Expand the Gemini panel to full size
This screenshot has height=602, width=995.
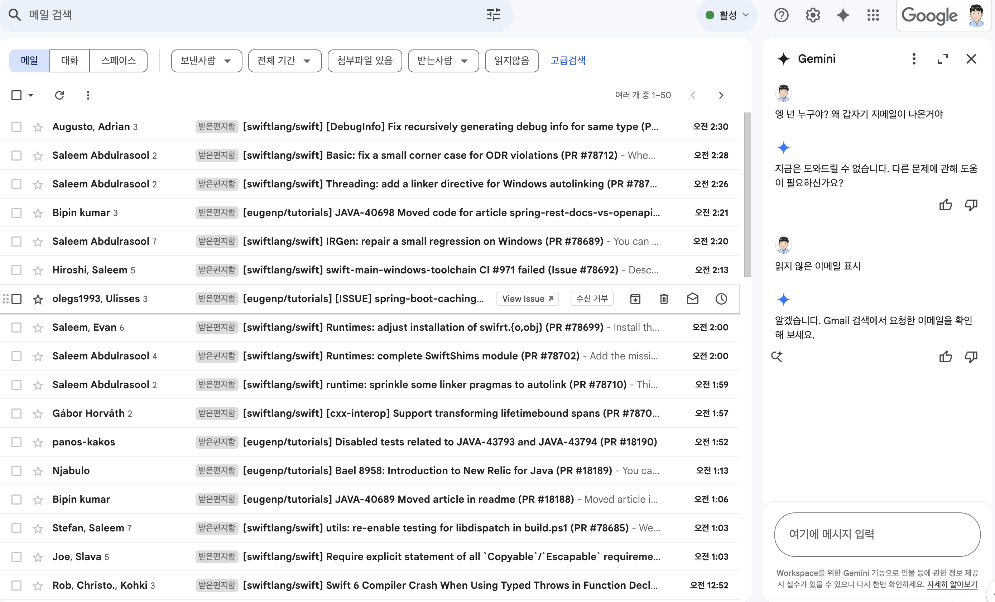pyautogui.click(x=942, y=59)
